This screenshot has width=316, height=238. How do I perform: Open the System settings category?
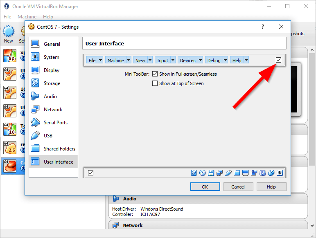coord(53,57)
